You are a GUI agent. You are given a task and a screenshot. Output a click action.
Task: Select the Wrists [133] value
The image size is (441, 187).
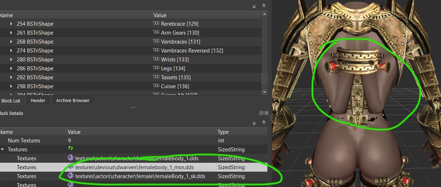coord(175,60)
